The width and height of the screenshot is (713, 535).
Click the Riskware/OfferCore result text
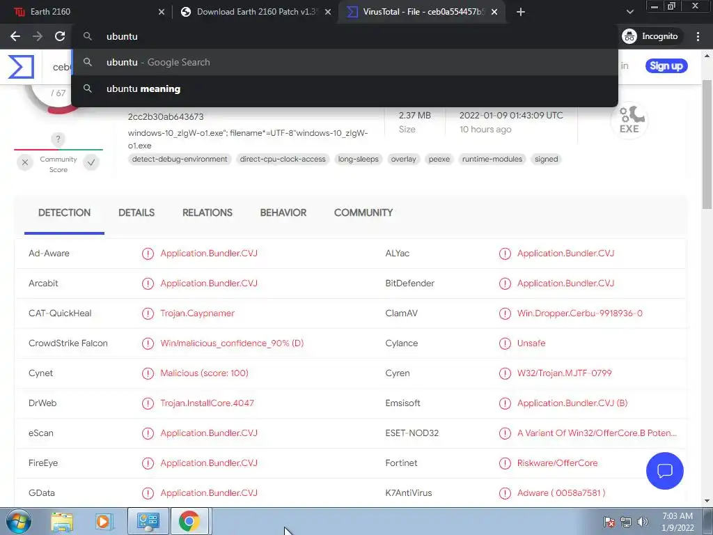pos(558,463)
